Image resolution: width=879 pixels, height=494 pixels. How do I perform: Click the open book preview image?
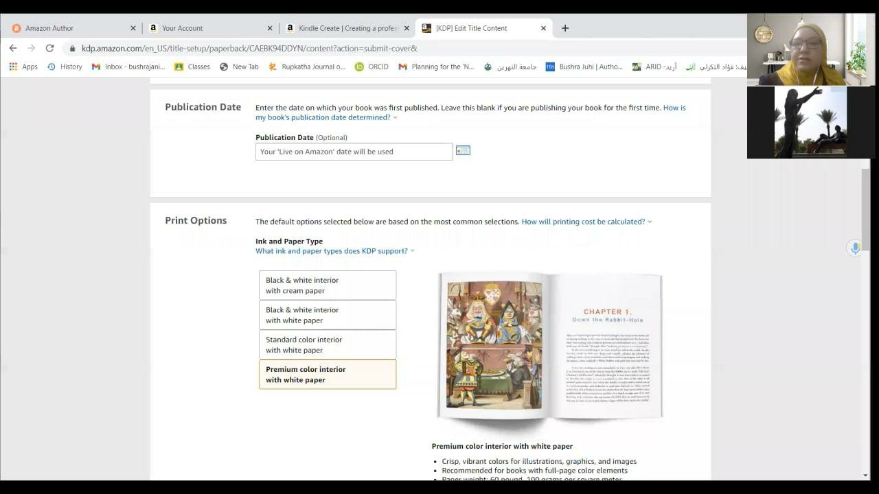pos(550,346)
